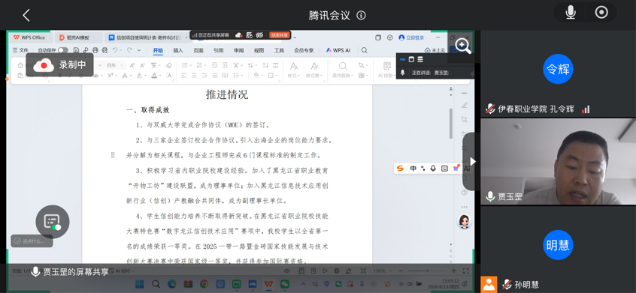
Task: Click the redo arrow in quick toolbar
Action: [129, 50]
